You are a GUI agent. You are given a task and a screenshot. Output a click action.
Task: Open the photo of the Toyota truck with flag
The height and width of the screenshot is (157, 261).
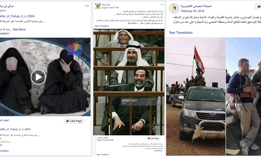[x=196, y=97]
